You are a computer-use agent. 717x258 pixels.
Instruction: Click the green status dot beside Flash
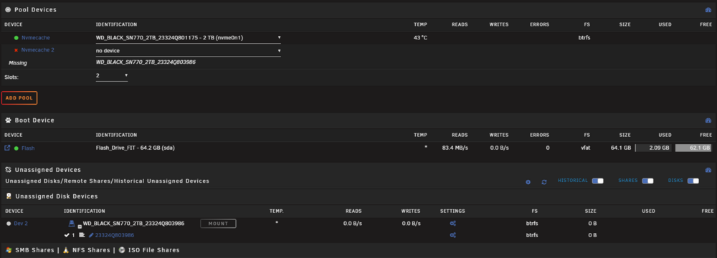16,148
